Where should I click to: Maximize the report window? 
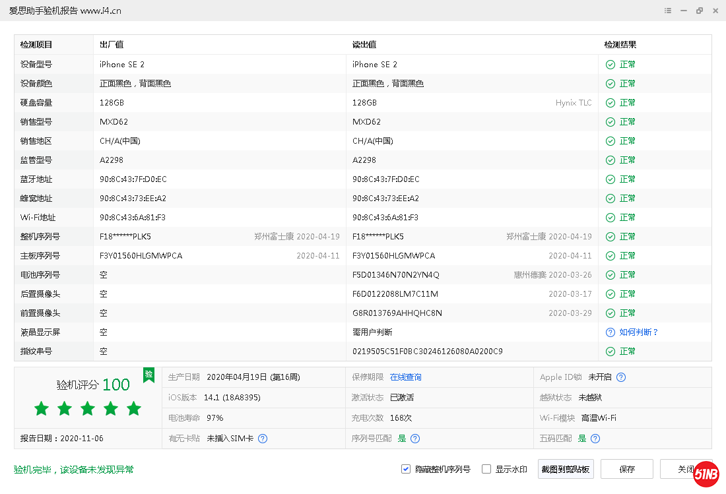700,11
